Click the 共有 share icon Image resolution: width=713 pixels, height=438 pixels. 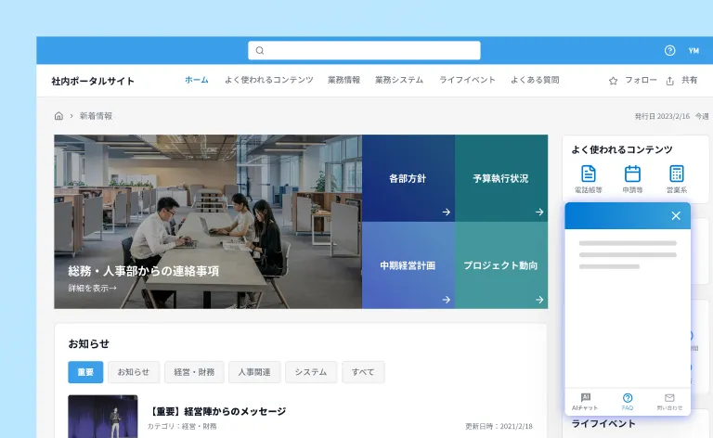point(669,81)
